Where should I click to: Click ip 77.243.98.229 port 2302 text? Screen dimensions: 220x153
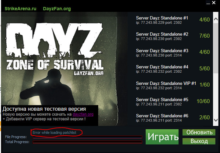tap(159, 23)
